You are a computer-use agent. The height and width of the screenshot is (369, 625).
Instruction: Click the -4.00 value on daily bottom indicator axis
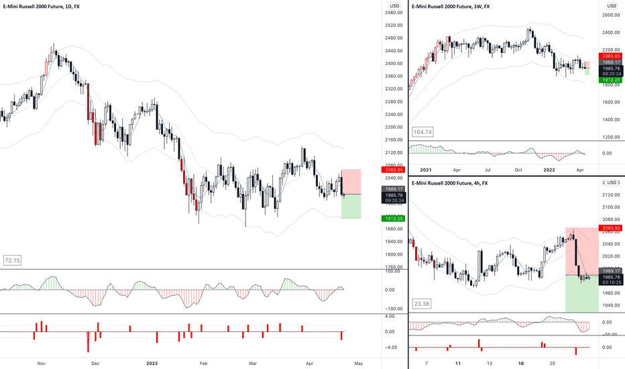coord(390,348)
